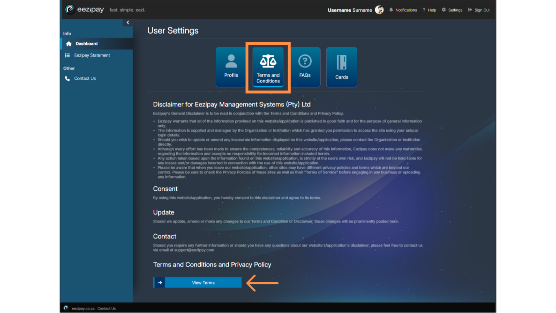Click the footer Contact Us link
Viewport: 556px width, 313px height.
107,308
